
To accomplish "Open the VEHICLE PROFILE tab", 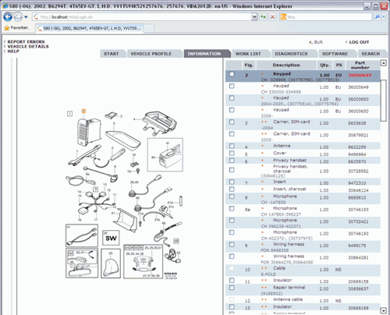I will [x=151, y=54].
